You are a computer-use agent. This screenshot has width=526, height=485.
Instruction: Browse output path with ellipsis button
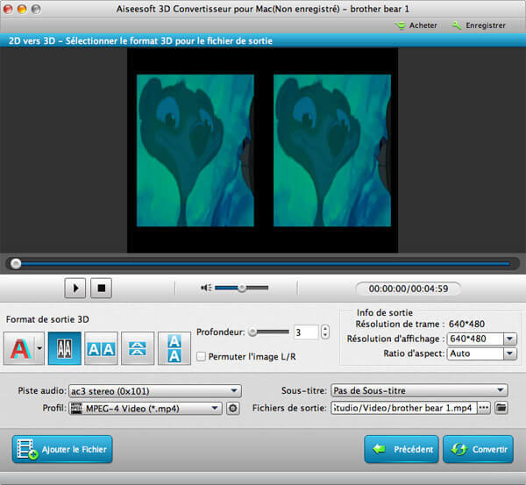[x=484, y=408]
